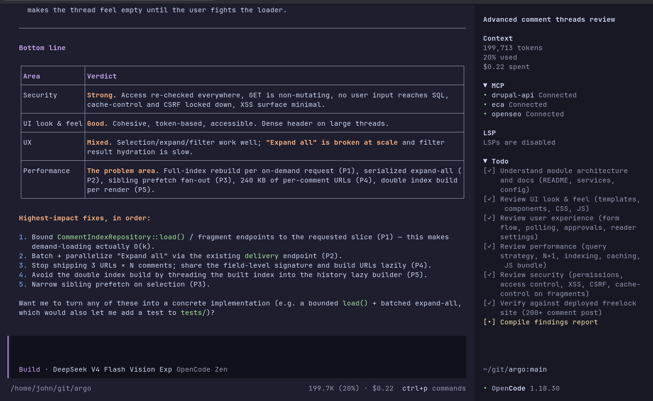Click the Highest-impact fixes, in order: heading
The width and height of the screenshot is (653, 401).
click(85, 218)
